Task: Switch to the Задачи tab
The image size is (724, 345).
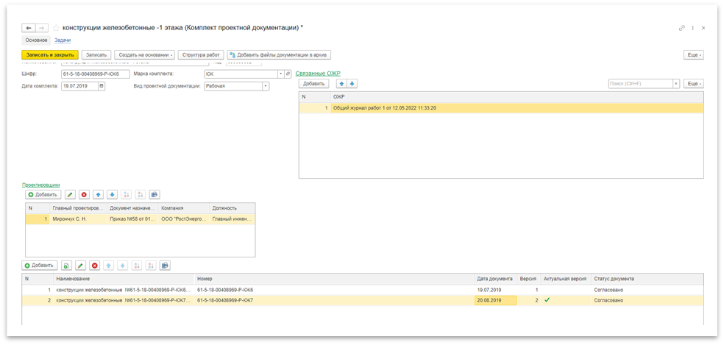Action: pyautogui.click(x=63, y=40)
